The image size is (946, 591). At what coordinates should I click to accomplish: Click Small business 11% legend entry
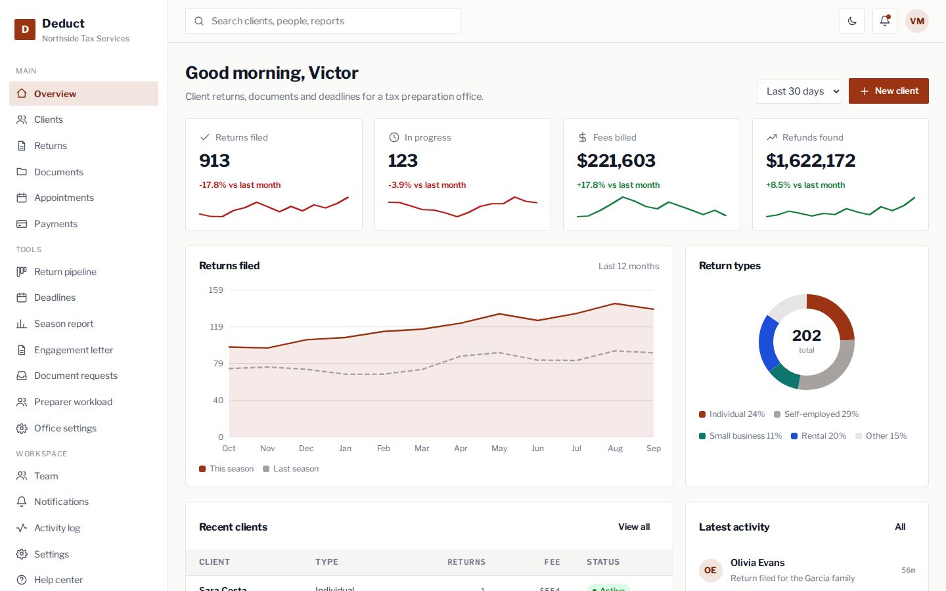pos(740,436)
